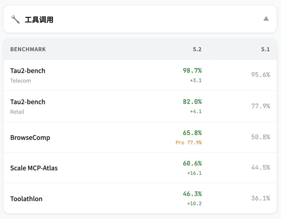Click the 82.0% score for Retail

pyautogui.click(x=192, y=102)
